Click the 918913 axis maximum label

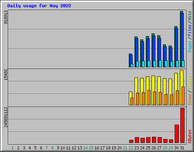[x=6, y=17]
